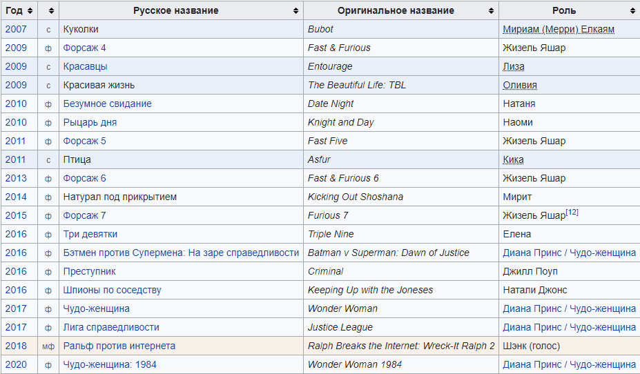Open the Красавцы link
This screenshot has width=640, height=374.
click(86, 66)
